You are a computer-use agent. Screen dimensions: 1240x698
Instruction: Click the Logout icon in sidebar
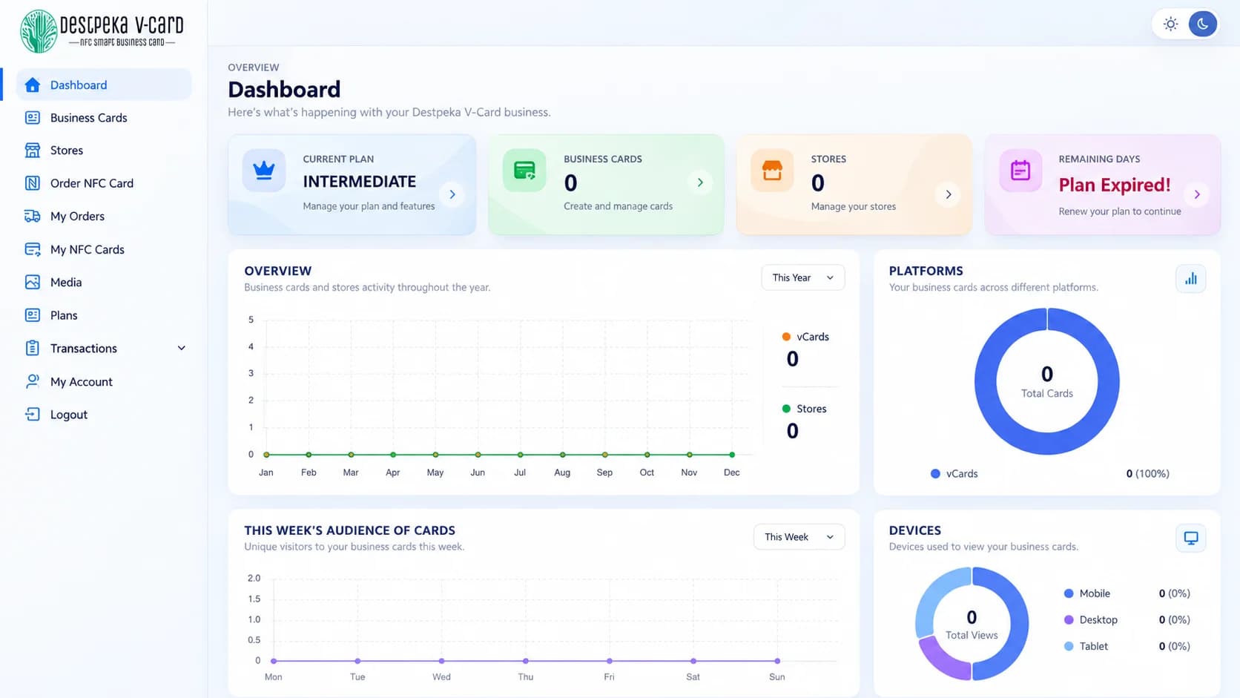[32, 414]
